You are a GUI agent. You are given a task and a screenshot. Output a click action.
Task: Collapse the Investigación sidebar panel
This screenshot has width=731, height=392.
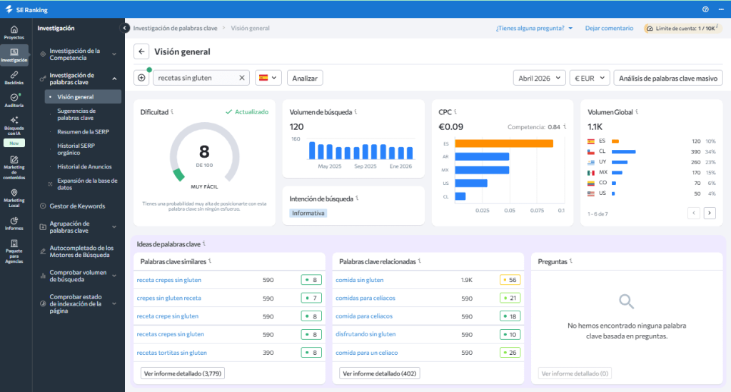(125, 28)
